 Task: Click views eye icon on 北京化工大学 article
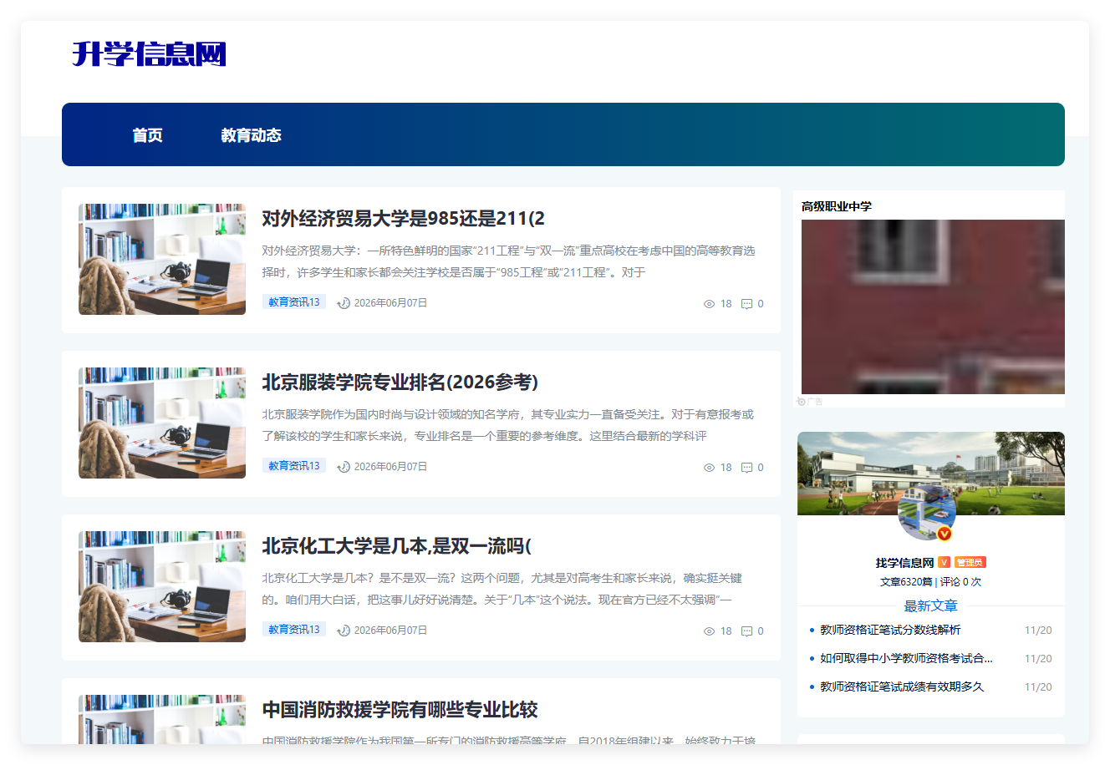709,631
